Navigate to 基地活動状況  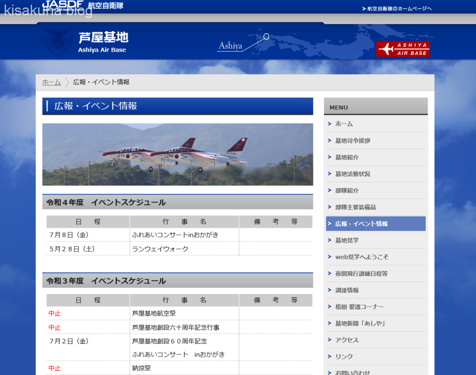tap(352, 174)
